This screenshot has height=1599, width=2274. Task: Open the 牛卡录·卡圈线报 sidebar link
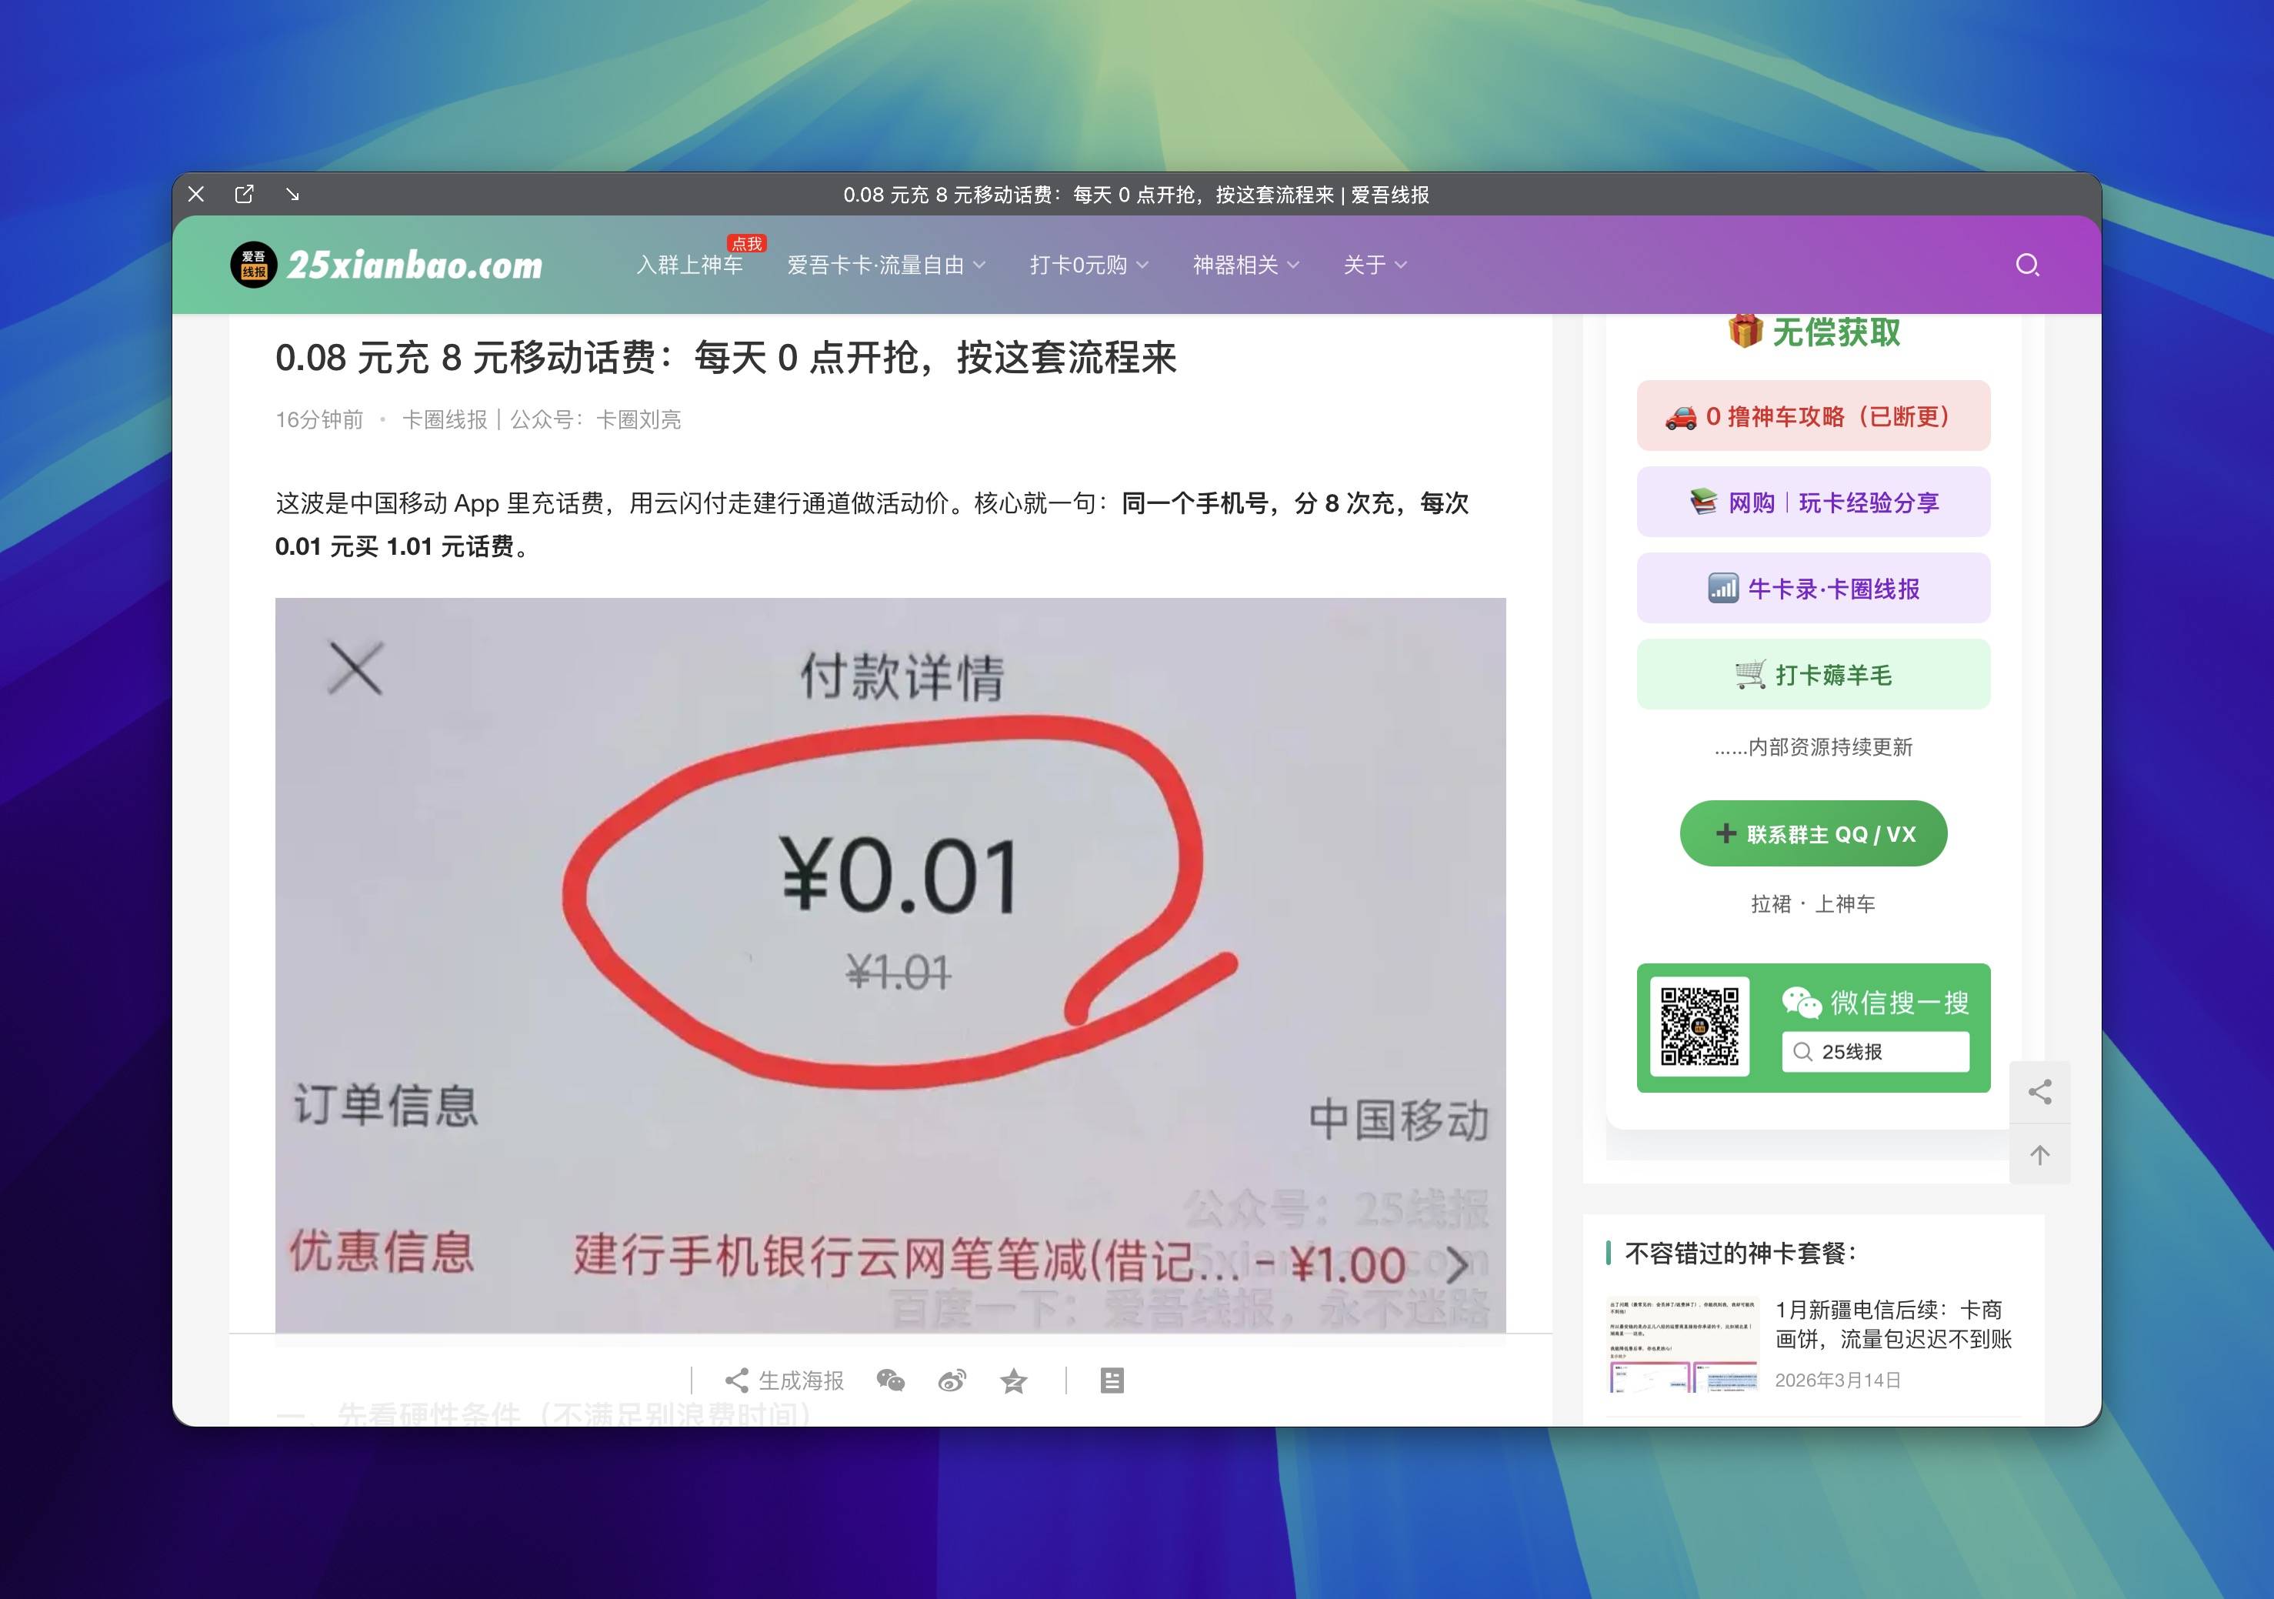1812,589
